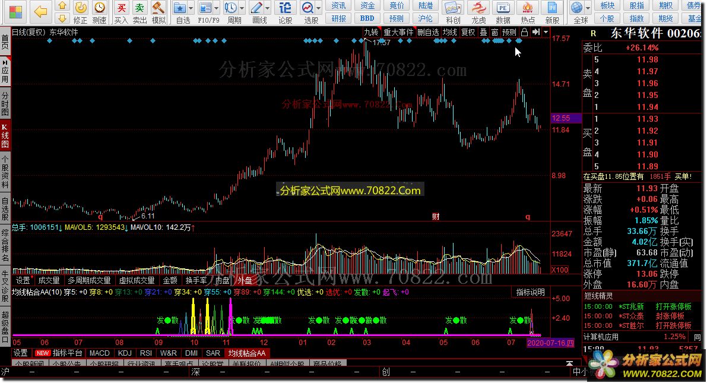Expand the 全球 globe dropdown arrow
Image resolution: width=707 pixels, height=383 pixels.
tap(588, 8)
